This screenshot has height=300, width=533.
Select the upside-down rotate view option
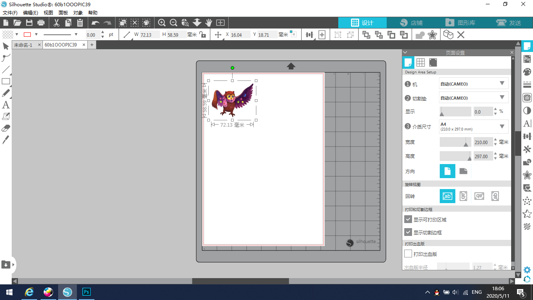[479, 196]
